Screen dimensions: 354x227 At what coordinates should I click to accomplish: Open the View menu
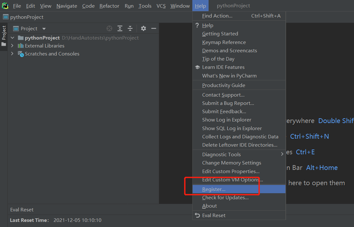click(x=46, y=6)
